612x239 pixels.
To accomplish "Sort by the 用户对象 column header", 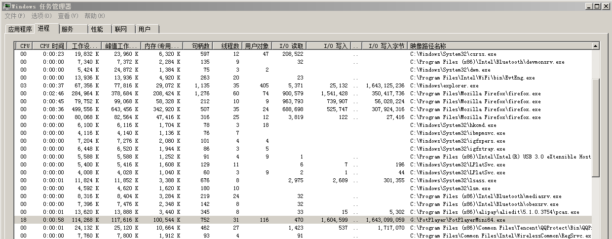I will coord(257,46).
